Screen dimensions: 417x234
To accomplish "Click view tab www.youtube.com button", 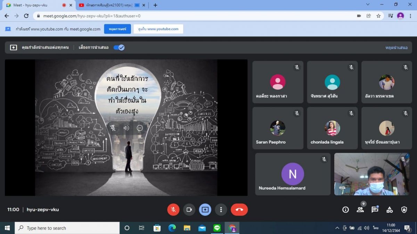I will (158, 29).
